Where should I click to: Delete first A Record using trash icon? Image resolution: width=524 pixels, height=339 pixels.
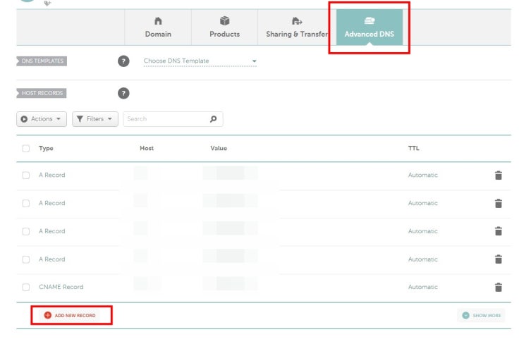point(499,175)
